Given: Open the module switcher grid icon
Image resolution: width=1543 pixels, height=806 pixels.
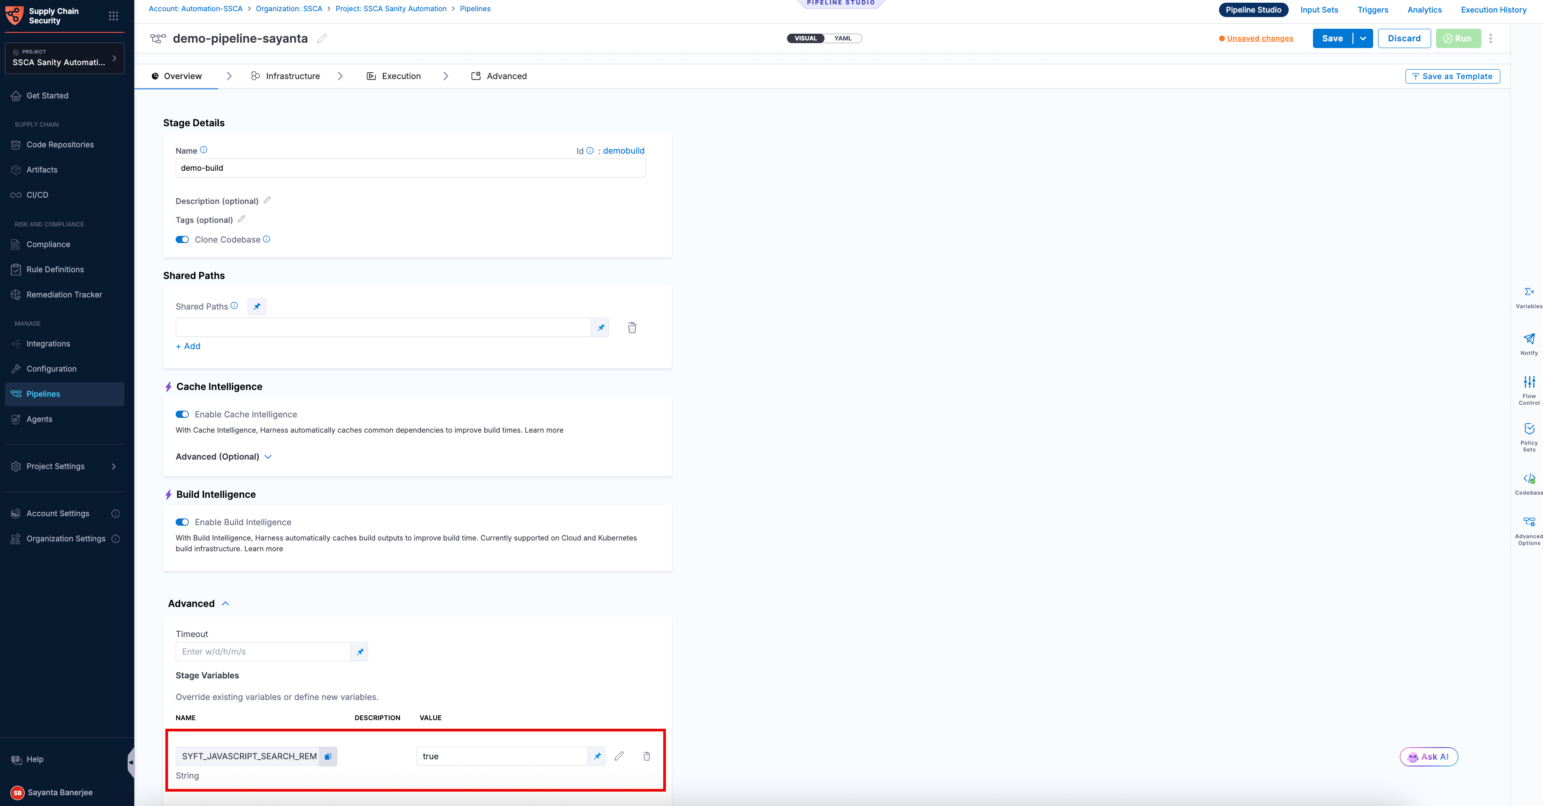Looking at the screenshot, I should click(x=113, y=16).
